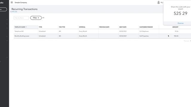The image size is (191, 107).
Task: Sort by Previous Date column header
Action: 104,27
